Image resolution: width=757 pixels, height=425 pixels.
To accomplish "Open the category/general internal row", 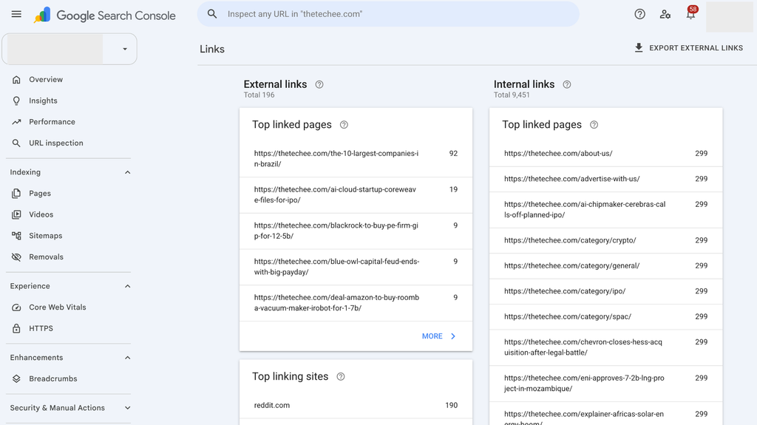I will click(606, 266).
